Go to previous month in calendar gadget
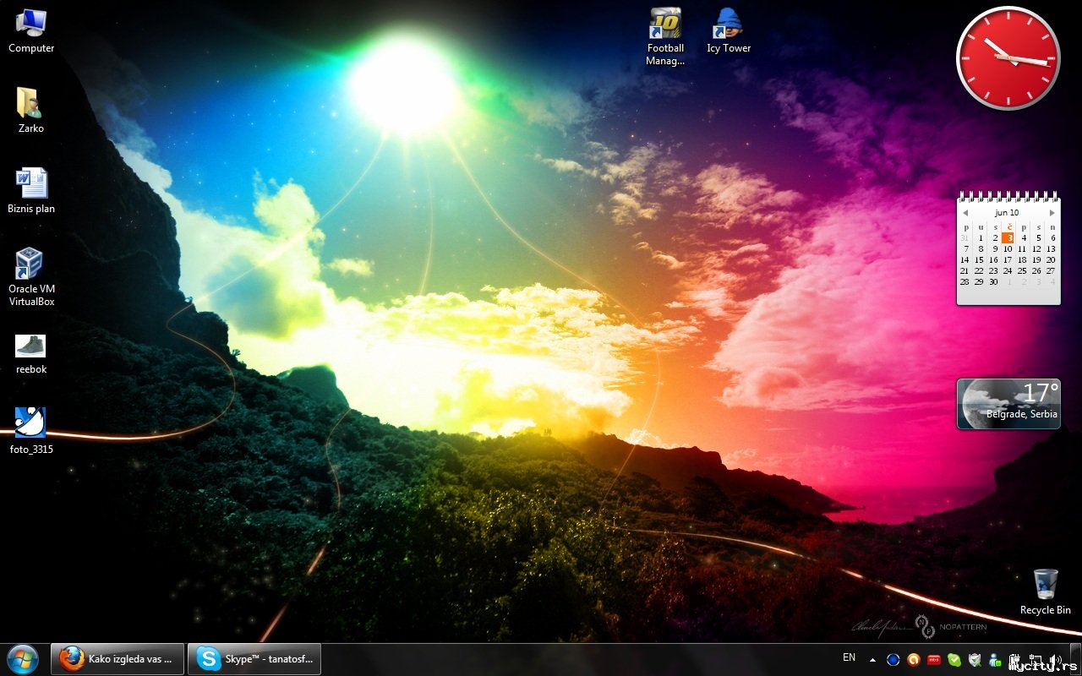Viewport: 1082px width, 676px height. (x=965, y=213)
